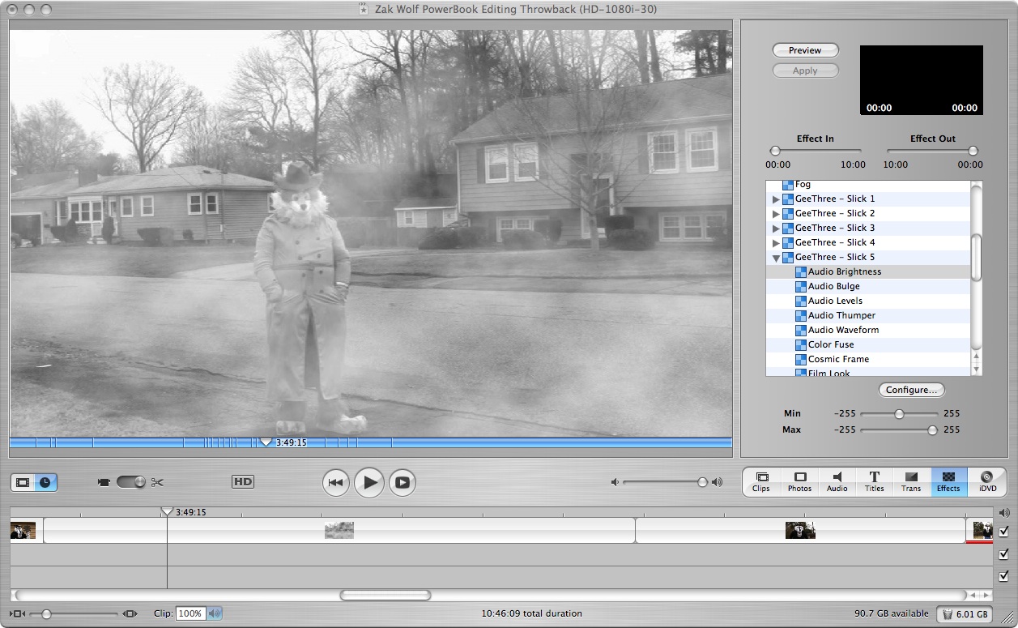Switch to timeline viewer clock icon
Viewport: 1018px width, 628px height.
(45, 482)
